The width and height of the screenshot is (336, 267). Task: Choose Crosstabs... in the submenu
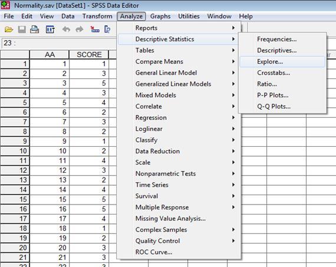[282, 72]
